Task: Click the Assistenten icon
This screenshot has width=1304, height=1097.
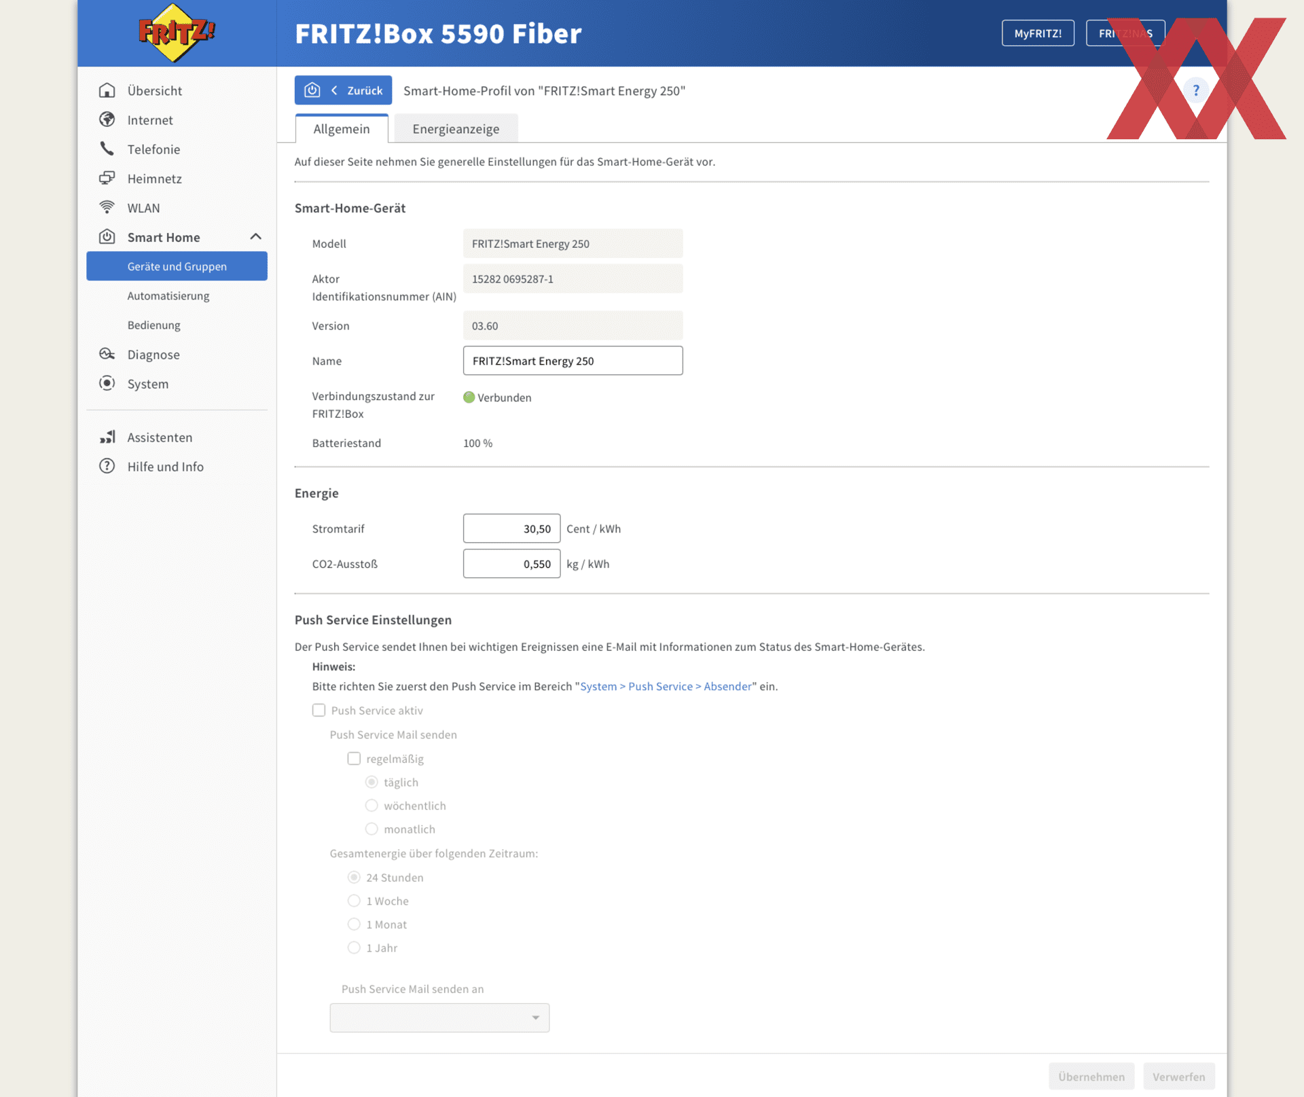Action: [107, 437]
